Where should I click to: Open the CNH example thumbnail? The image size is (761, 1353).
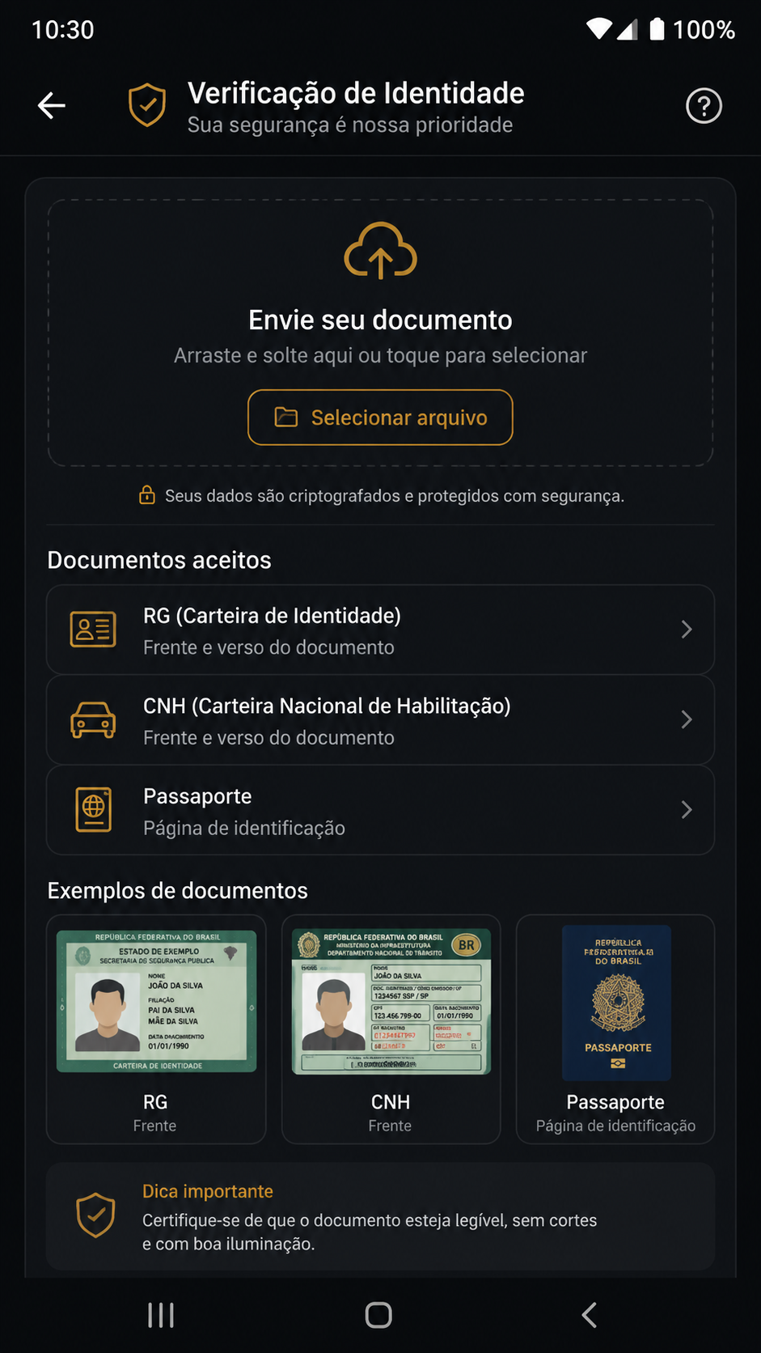click(391, 1002)
